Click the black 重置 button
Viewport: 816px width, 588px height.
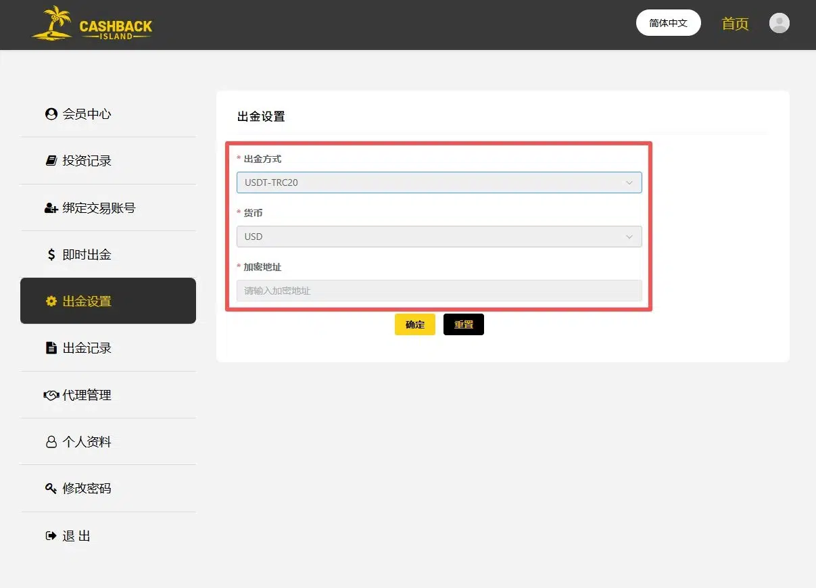pyautogui.click(x=464, y=324)
